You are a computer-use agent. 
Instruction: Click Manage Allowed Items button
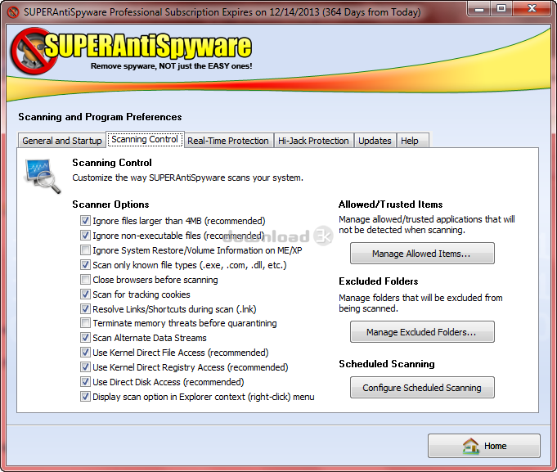point(422,254)
